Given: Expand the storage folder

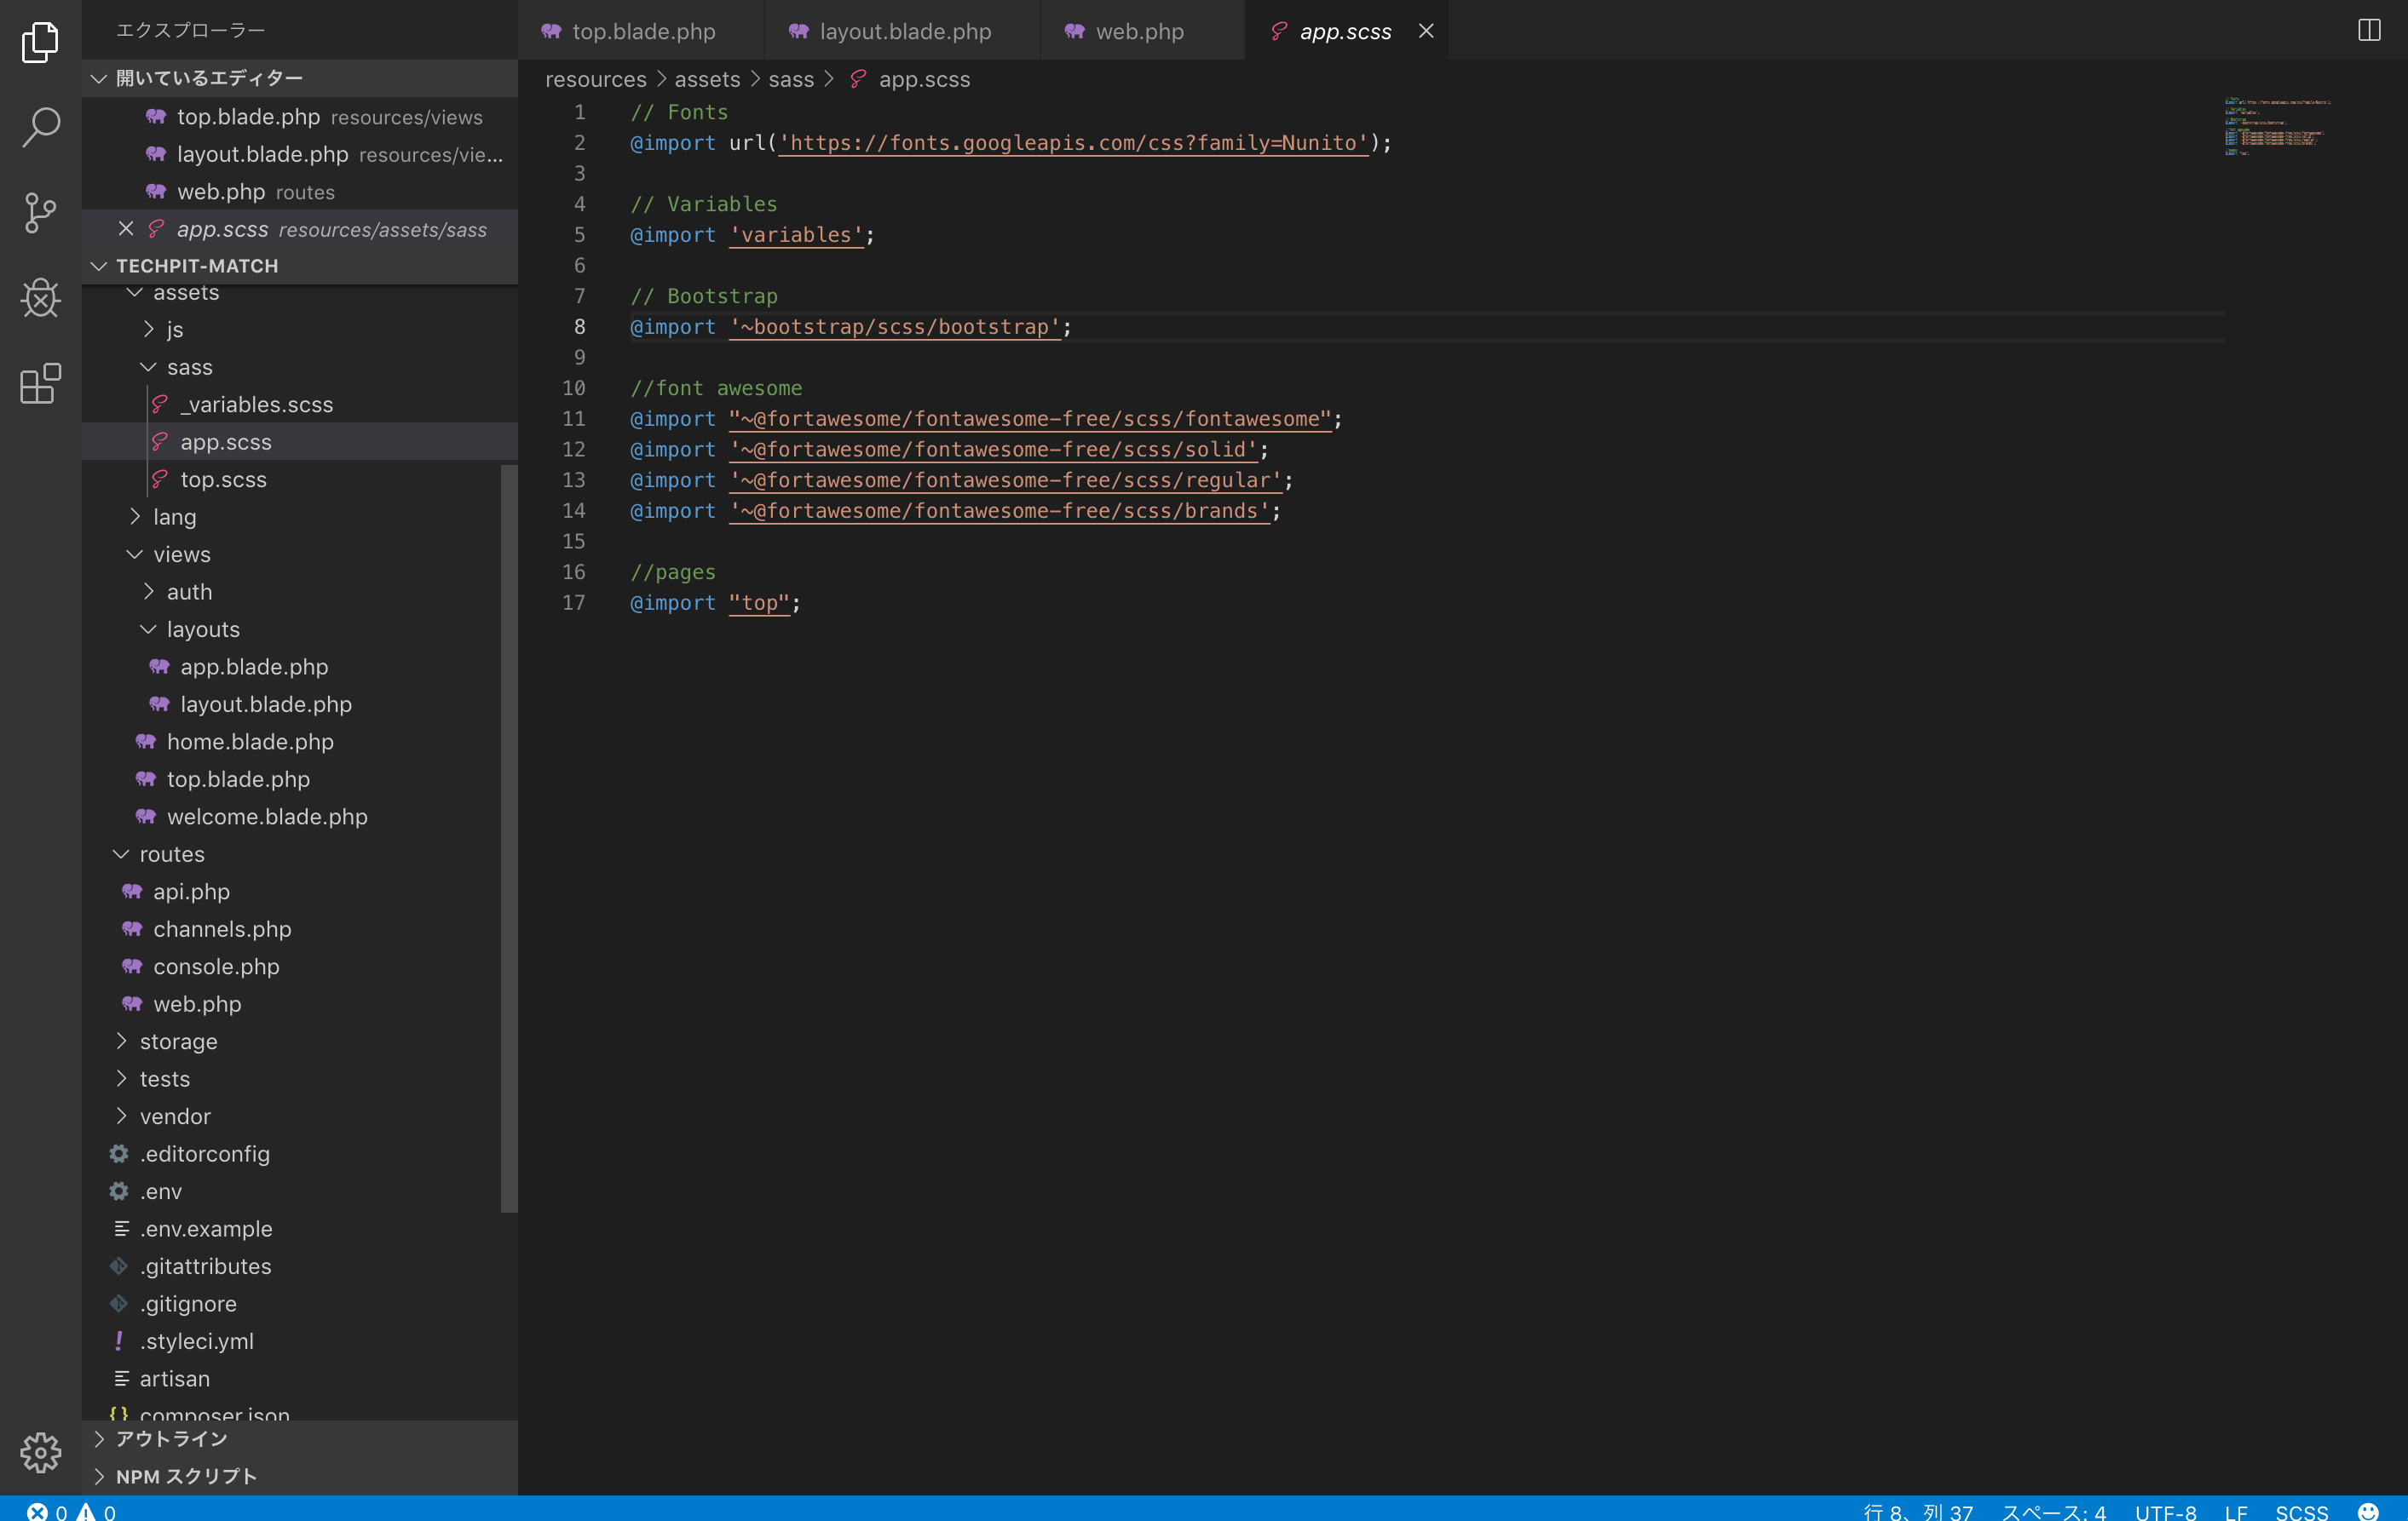Looking at the screenshot, I should (x=300, y=1042).
